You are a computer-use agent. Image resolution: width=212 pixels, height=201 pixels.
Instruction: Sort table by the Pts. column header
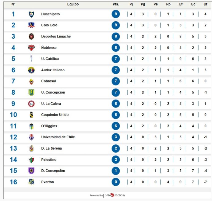pos(116,4)
